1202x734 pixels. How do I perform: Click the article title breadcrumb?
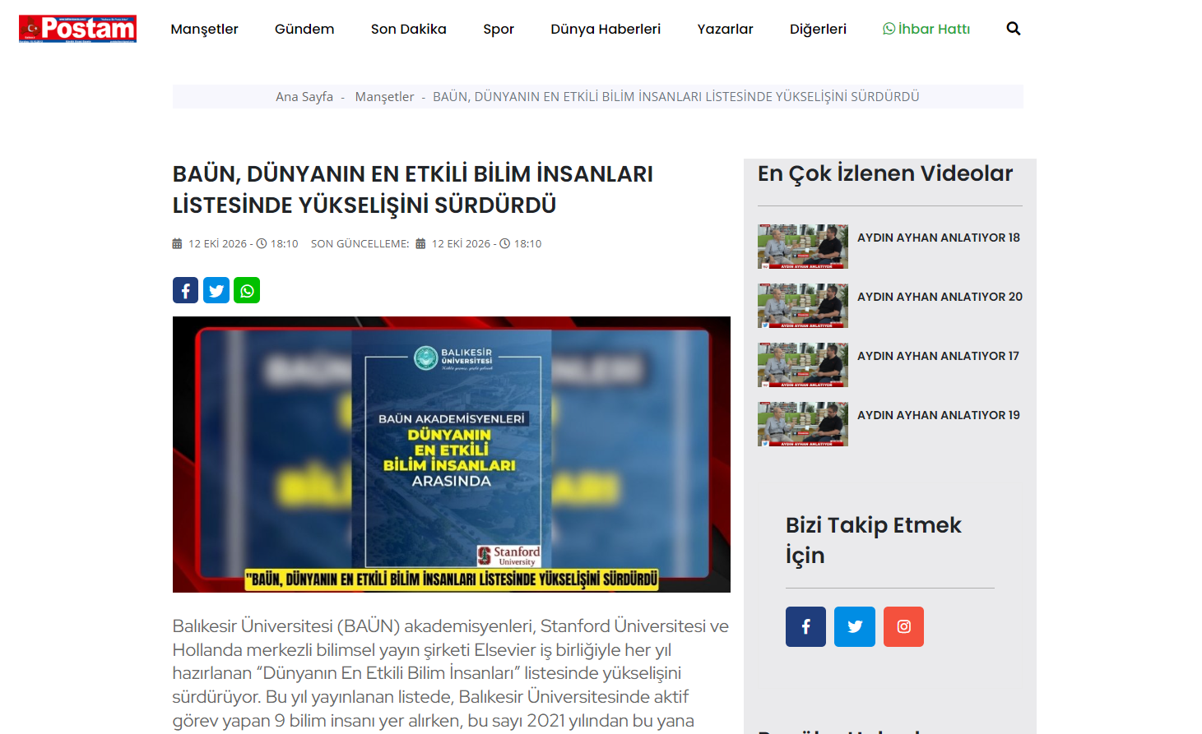[676, 96]
